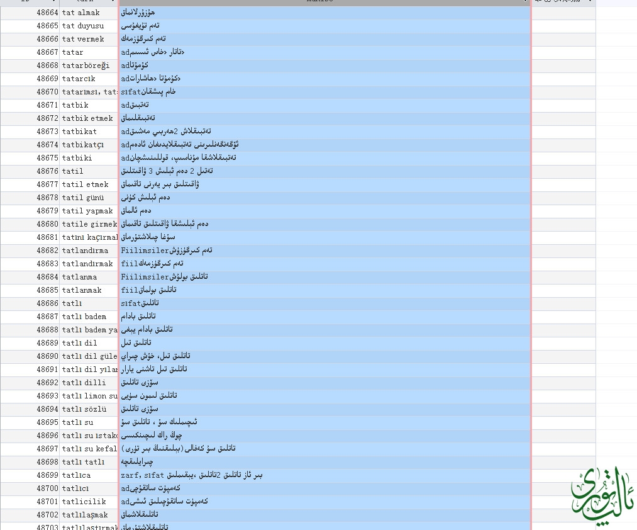
Task: Click the 'tat almak' entry
Action: pyautogui.click(x=89, y=13)
